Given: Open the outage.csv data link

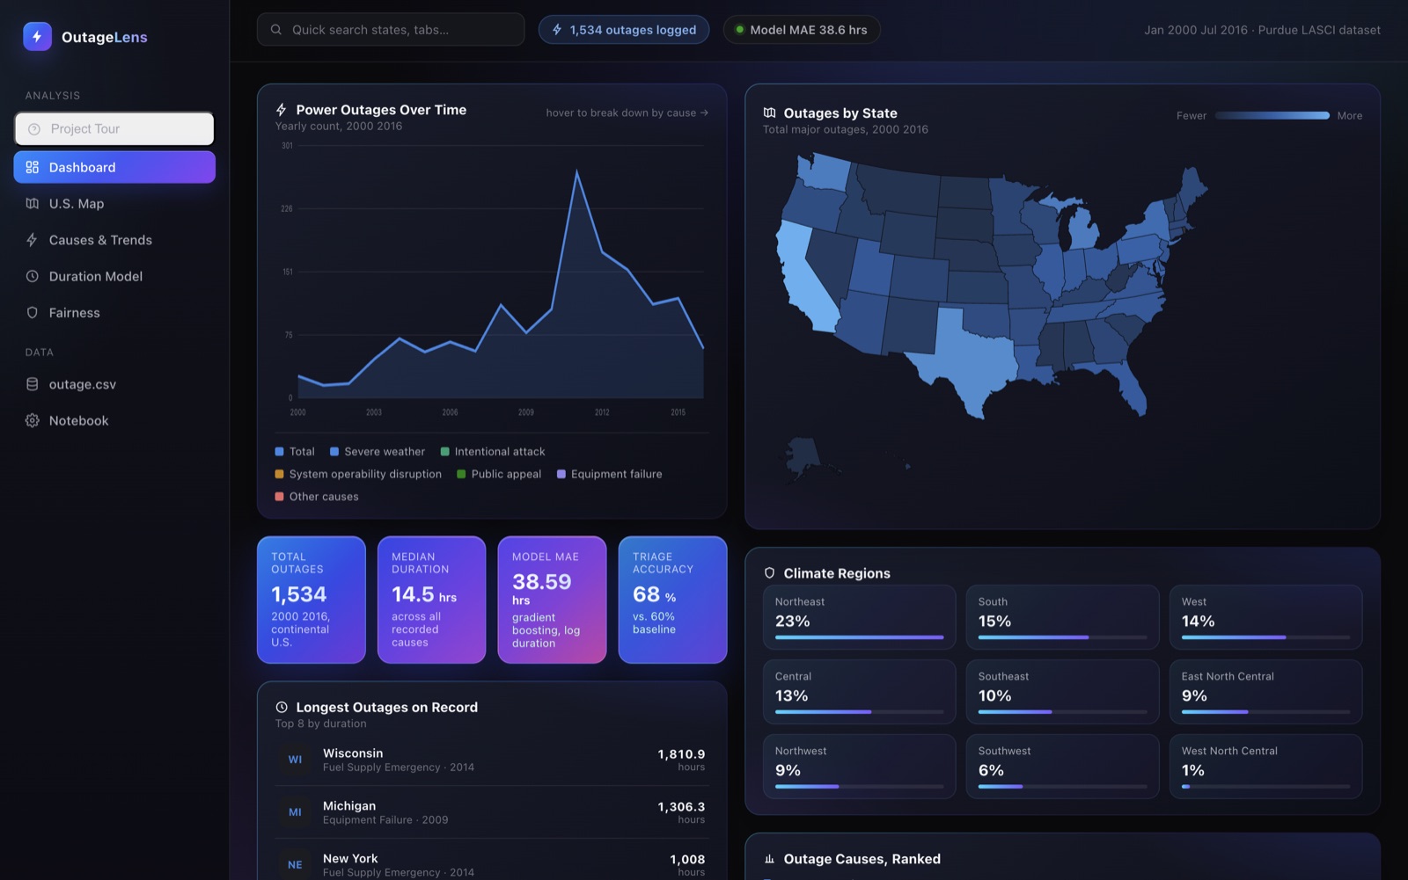Looking at the screenshot, I should point(114,384).
